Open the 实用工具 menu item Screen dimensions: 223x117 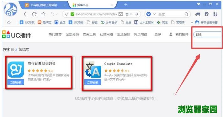coord(89,34)
